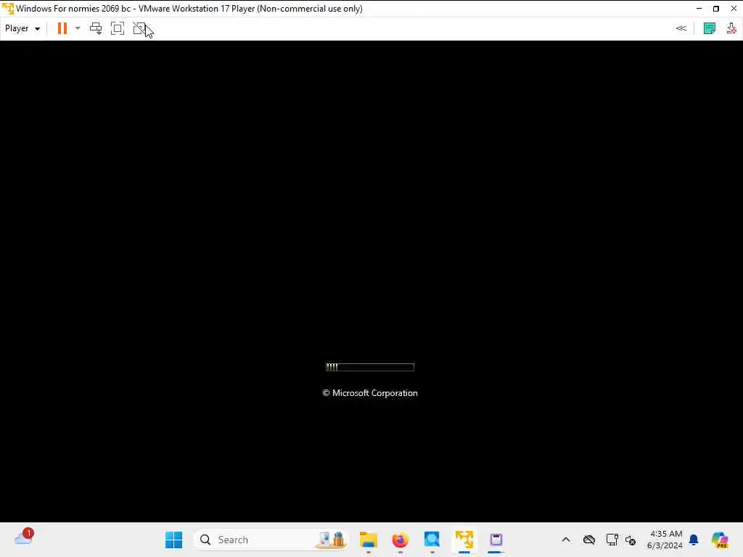Click the muted volume tray icon
743x557 pixels.
pyautogui.click(x=631, y=540)
